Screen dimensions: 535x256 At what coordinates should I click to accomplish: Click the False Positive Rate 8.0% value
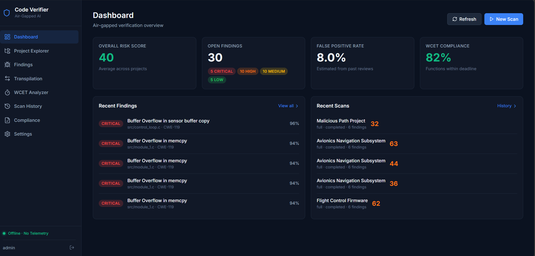331,58
